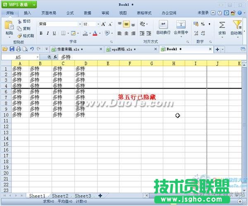Viewport: 248px width, 206px height.
Task: Click the undo arrow icon
Action: (32, 49)
